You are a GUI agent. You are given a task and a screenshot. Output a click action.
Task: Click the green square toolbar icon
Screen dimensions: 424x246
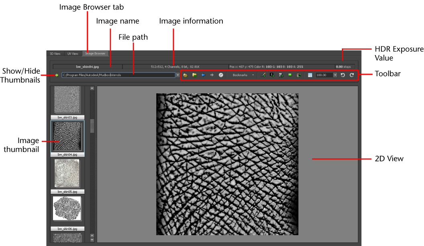(x=290, y=75)
